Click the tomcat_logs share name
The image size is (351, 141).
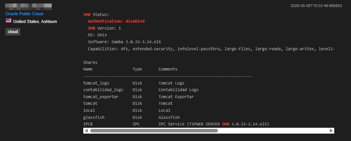tap(96, 83)
